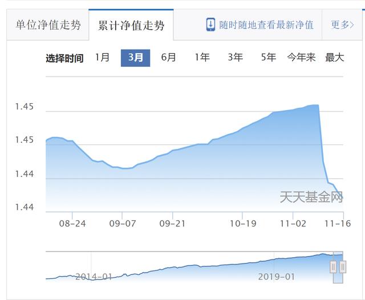Click the 11-02 x-axis date label

pos(293,224)
